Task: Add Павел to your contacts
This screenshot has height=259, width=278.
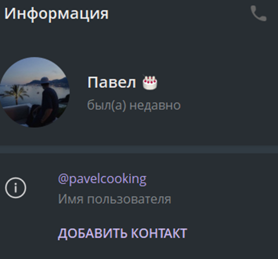Action: click(123, 233)
